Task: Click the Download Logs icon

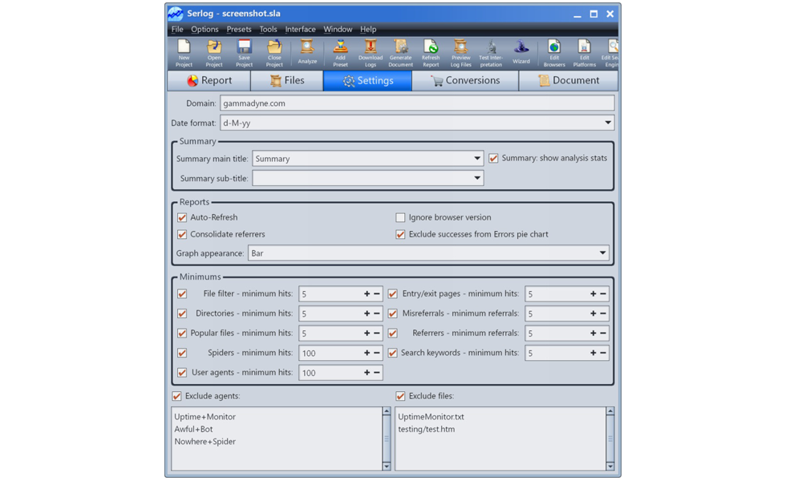Action: click(370, 52)
